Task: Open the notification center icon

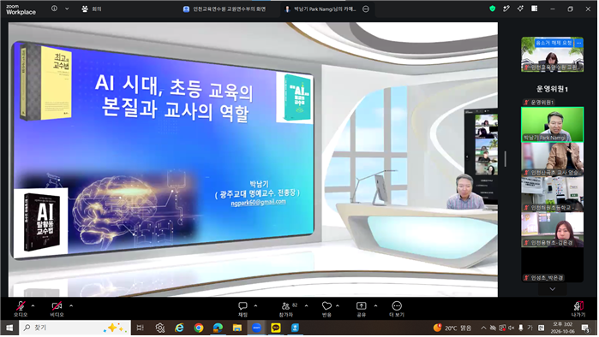Action: (585, 328)
